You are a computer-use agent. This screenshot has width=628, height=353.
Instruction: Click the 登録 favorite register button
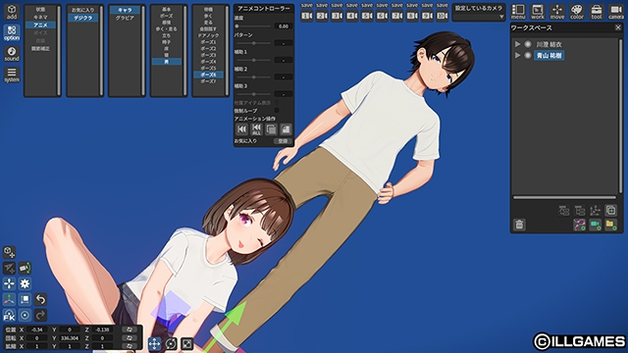pyautogui.click(x=283, y=141)
